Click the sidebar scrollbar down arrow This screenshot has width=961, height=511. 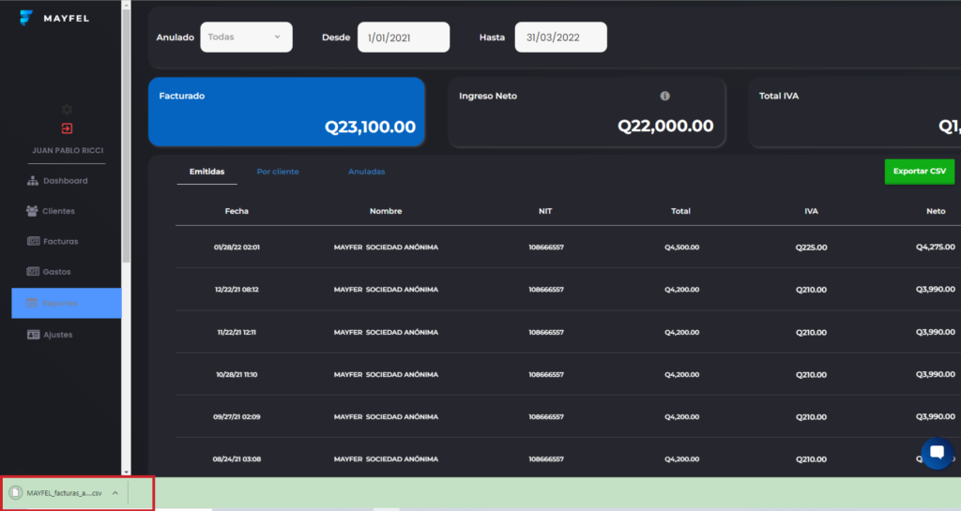click(x=127, y=471)
